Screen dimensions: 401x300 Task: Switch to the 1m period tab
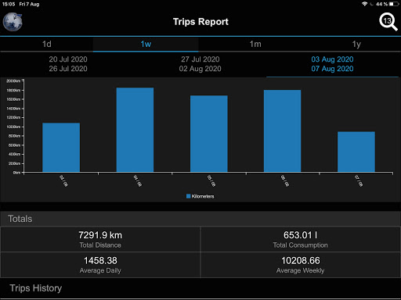[x=255, y=44]
